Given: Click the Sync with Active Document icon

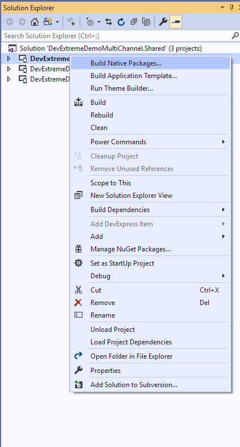Looking at the screenshot, I should pyautogui.click(x=108, y=22).
